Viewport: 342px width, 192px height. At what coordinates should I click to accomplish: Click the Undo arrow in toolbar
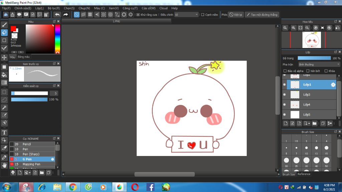click(57, 15)
